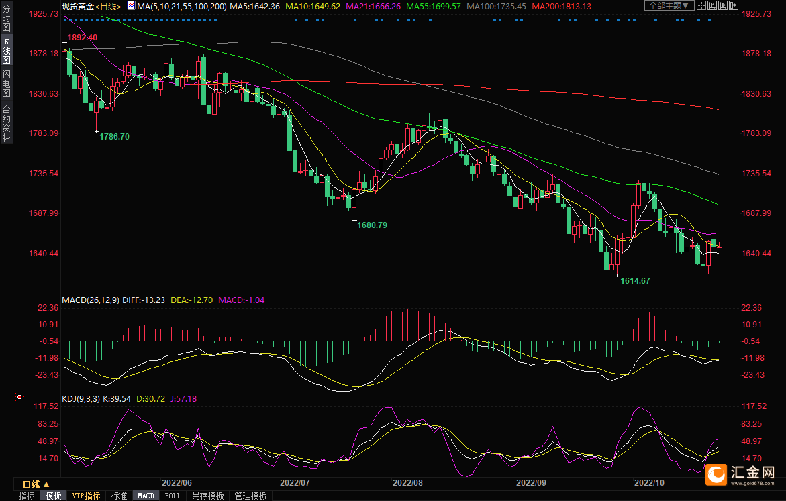
Task: Toggle the BOLL indicator template
Action: [173, 496]
